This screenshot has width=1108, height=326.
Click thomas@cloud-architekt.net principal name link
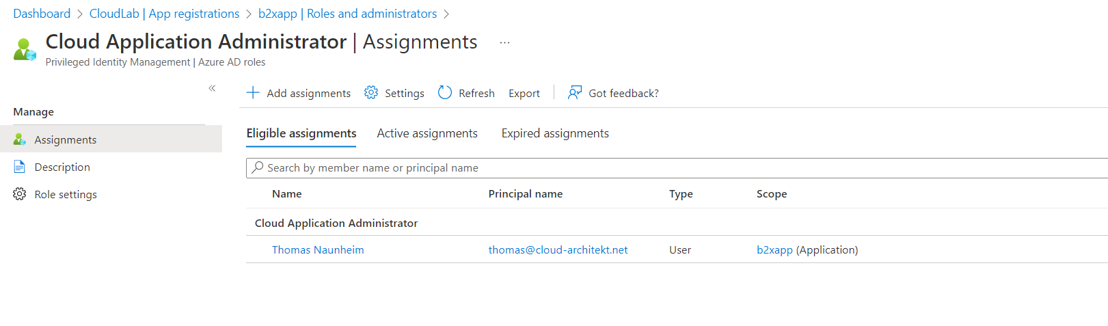(x=558, y=249)
